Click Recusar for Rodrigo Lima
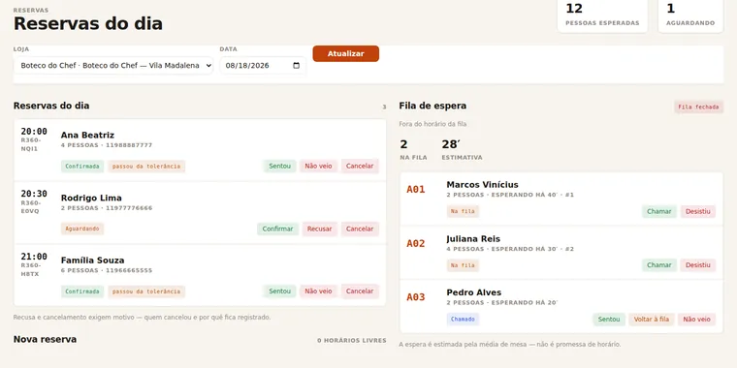 click(x=320, y=230)
